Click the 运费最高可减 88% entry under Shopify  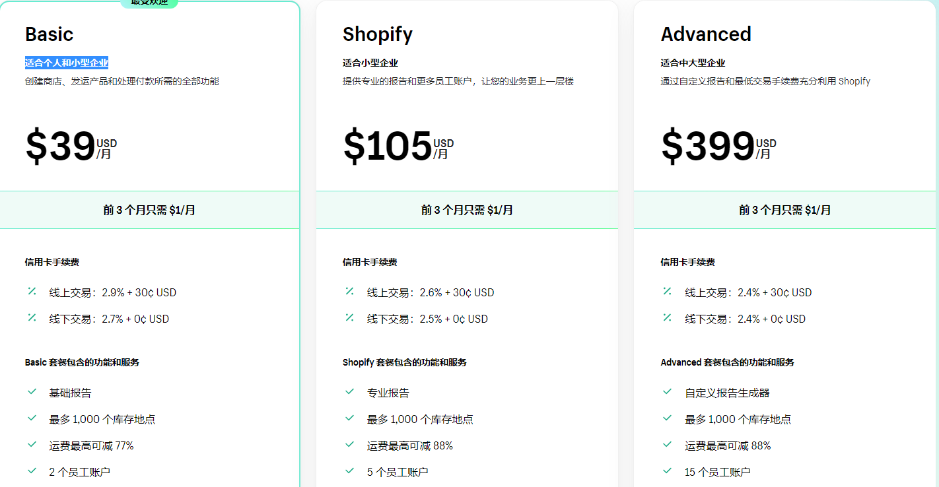(410, 445)
